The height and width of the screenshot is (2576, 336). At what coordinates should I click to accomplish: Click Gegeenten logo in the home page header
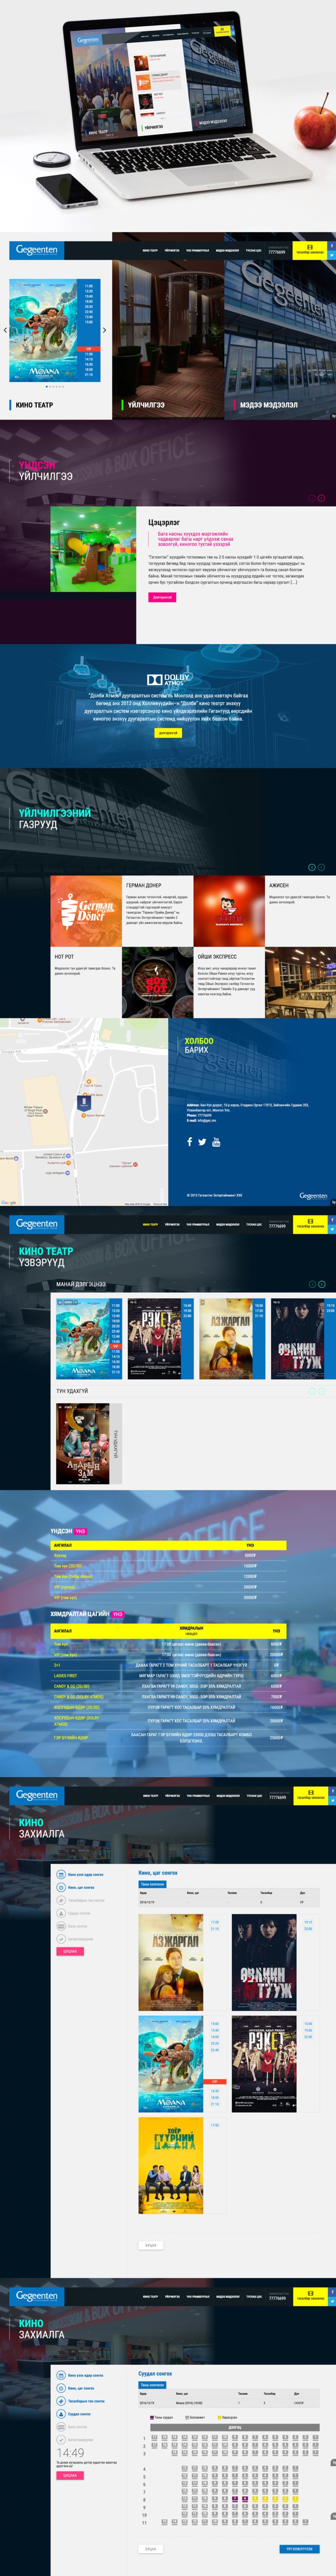coord(37,250)
